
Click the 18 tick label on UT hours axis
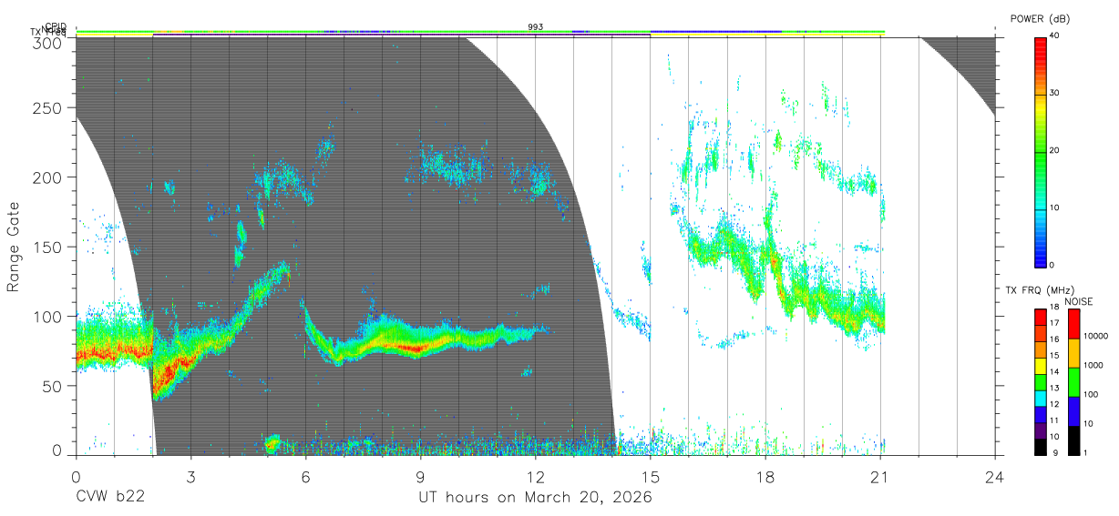coord(765,475)
